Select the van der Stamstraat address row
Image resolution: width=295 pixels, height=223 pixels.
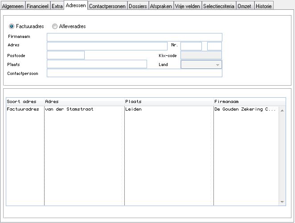[69, 109]
